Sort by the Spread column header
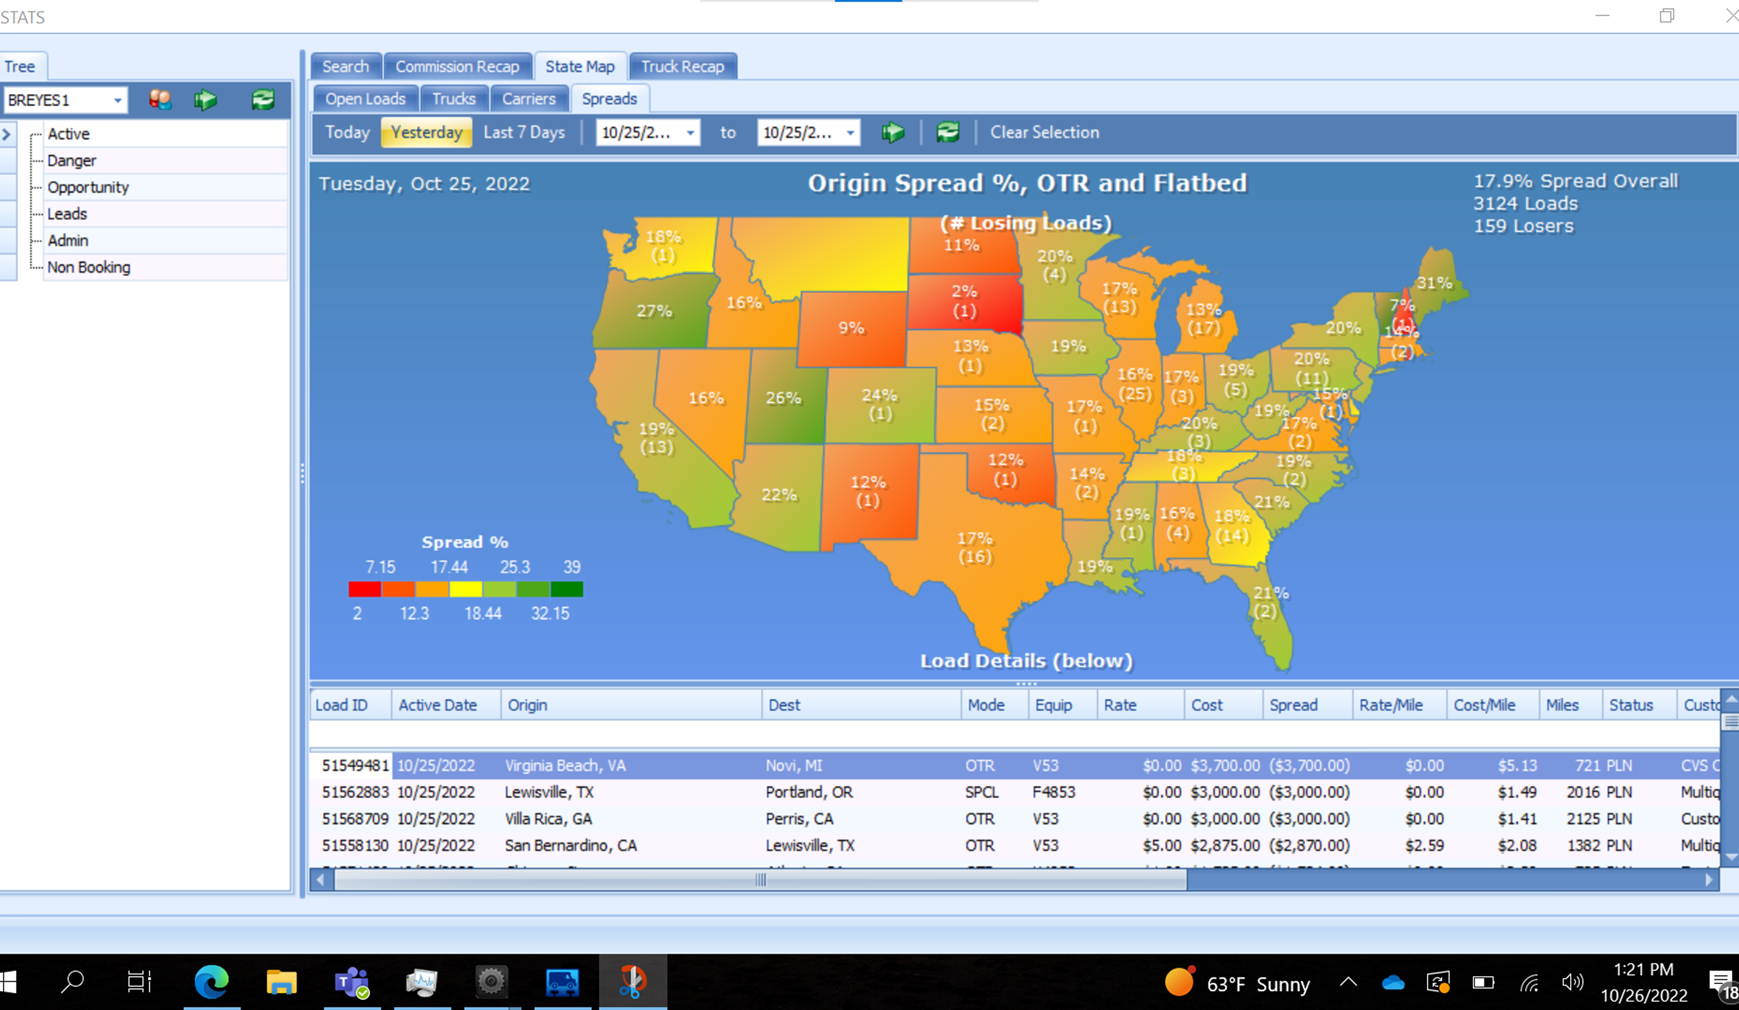The image size is (1739, 1010). point(1307,705)
